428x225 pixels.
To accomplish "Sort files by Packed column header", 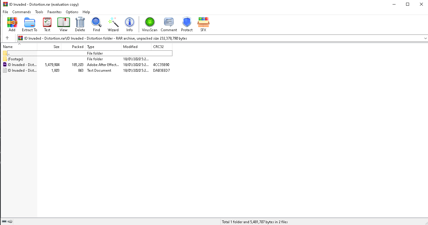I will click(73, 46).
